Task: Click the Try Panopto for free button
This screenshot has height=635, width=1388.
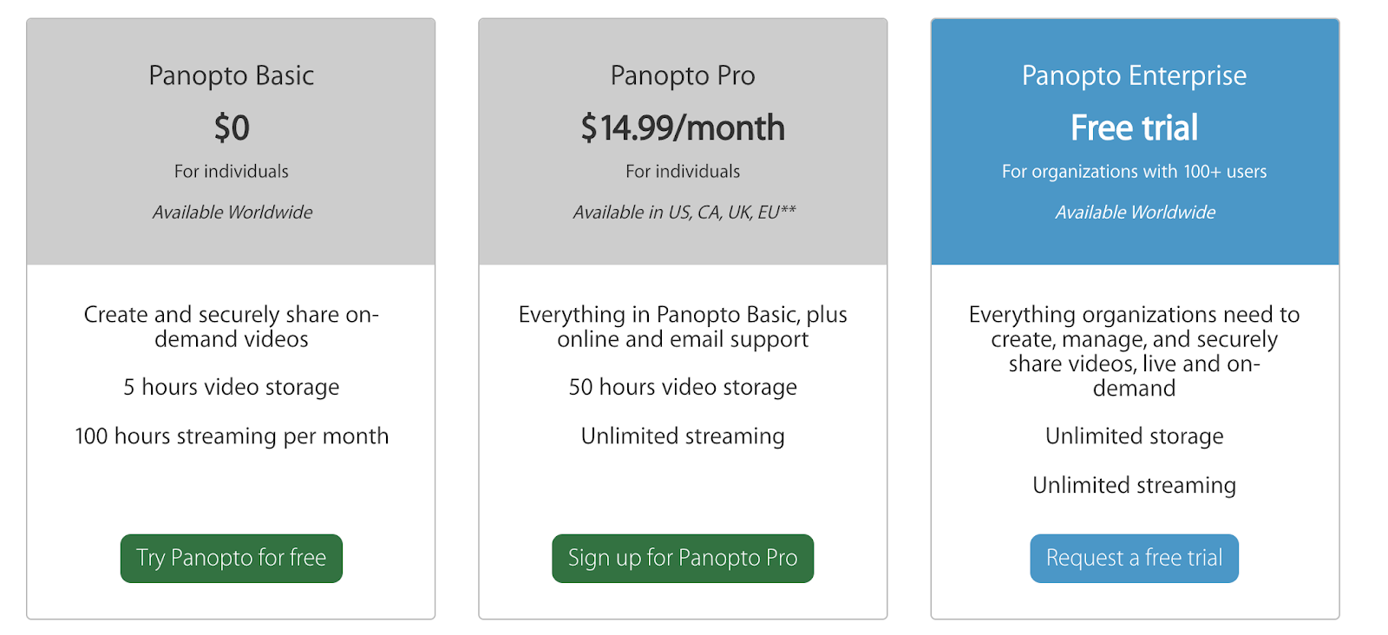Action: coord(231,558)
